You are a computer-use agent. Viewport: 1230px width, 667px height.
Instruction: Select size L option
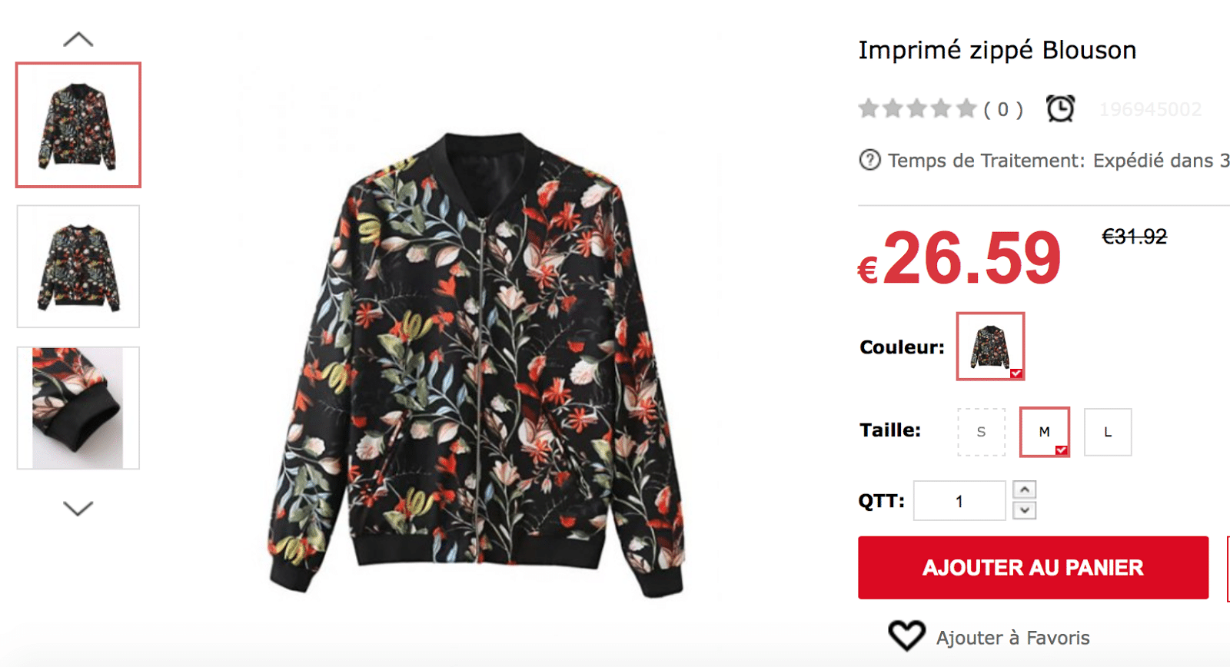coord(1108,432)
